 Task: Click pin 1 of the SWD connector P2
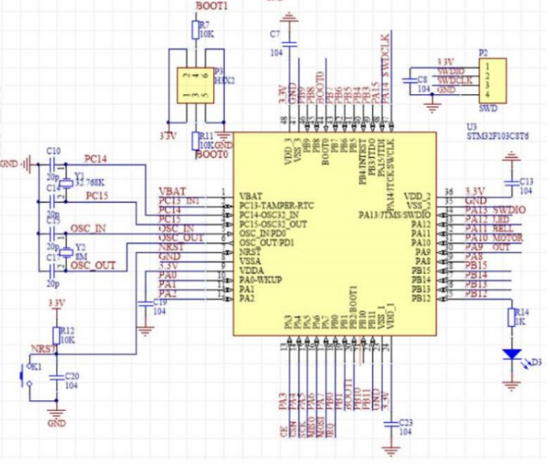click(487, 67)
